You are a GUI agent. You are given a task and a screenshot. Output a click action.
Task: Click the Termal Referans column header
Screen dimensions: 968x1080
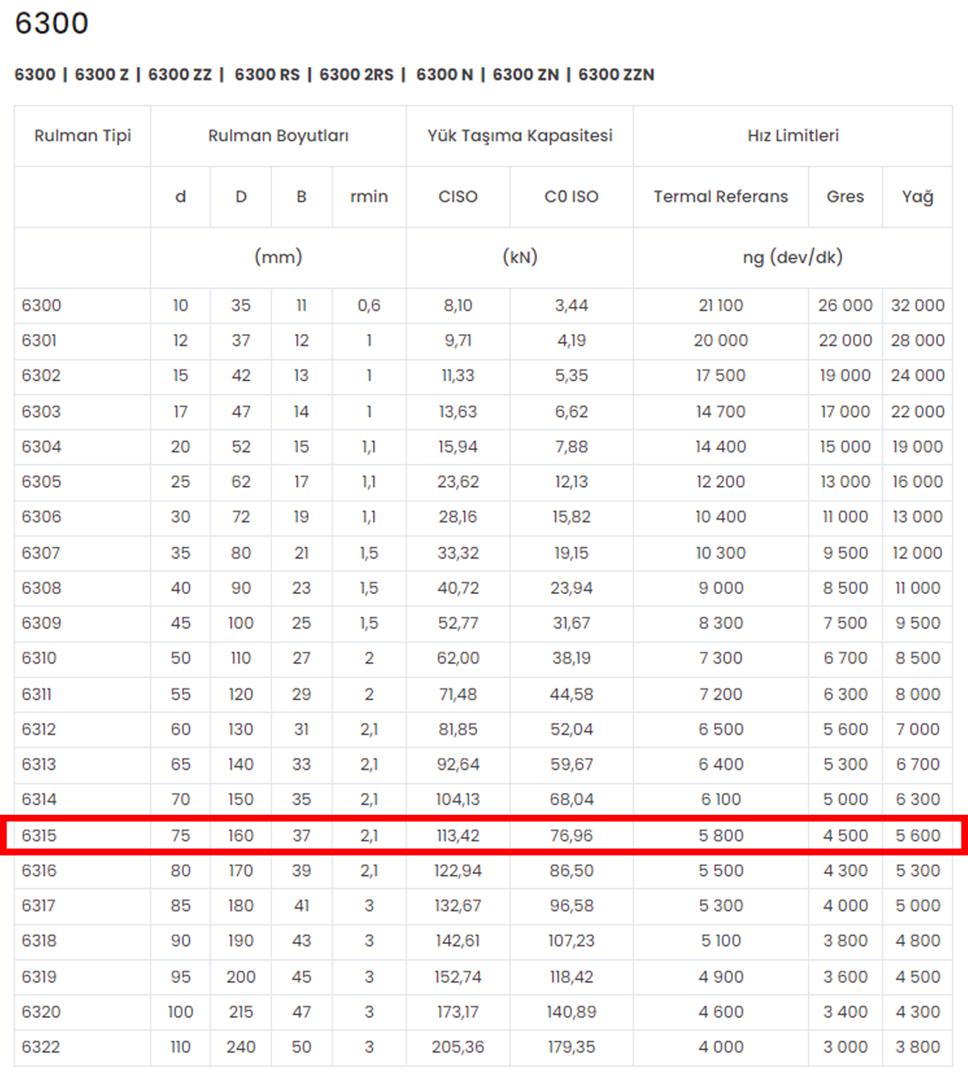pyautogui.click(x=720, y=196)
